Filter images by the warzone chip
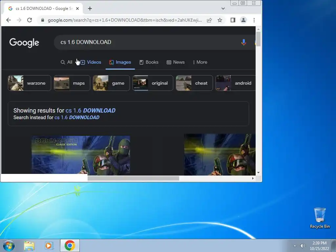 click(30, 83)
